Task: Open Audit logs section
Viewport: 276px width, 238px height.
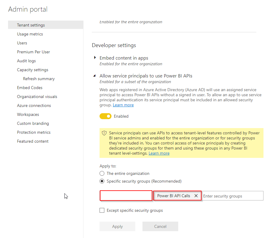Action: pyautogui.click(x=26, y=61)
